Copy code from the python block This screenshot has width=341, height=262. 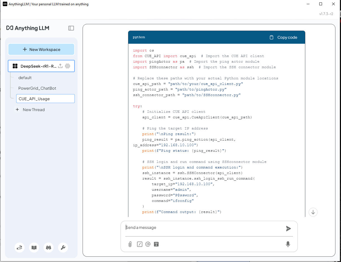(x=284, y=37)
